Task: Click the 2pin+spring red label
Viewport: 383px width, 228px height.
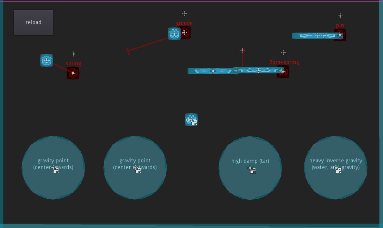Action: 284,62
